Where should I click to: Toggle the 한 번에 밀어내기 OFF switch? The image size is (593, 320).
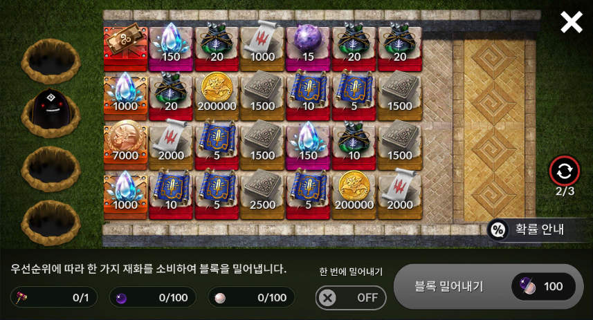tap(351, 298)
